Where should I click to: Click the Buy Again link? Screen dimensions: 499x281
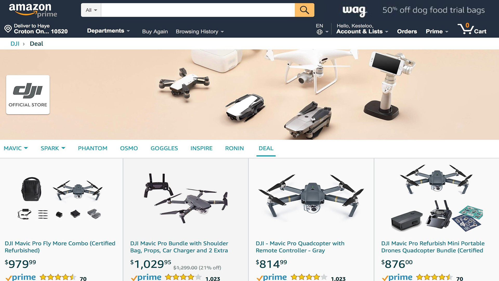(x=155, y=31)
